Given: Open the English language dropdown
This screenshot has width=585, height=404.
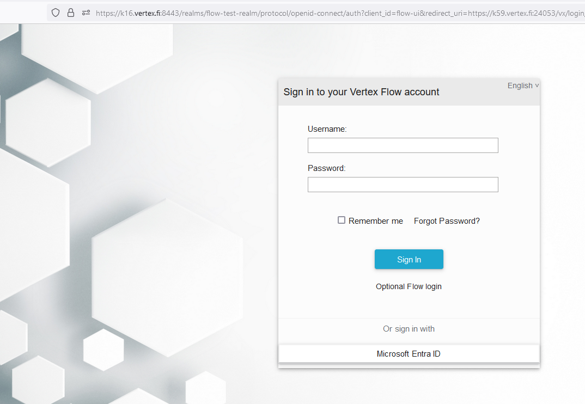Looking at the screenshot, I should pyautogui.click(x=523, y=85).
